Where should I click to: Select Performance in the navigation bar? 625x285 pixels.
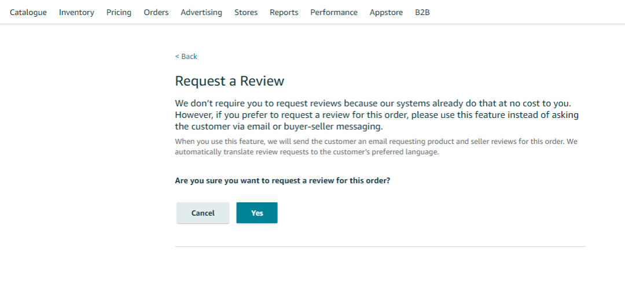[334, 12]
